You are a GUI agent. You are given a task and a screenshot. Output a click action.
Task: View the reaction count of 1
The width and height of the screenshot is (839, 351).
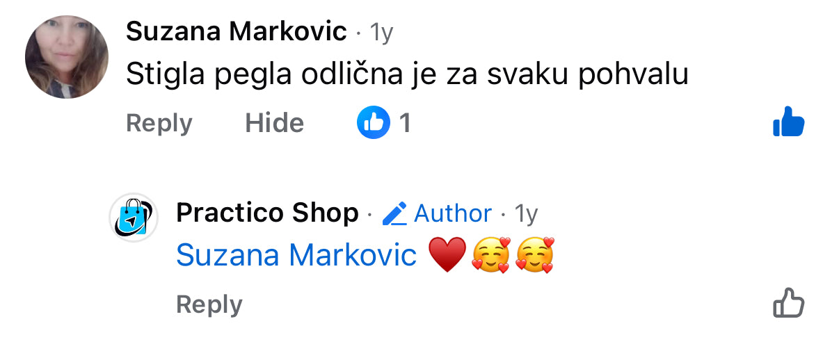(x=405, y=124)
